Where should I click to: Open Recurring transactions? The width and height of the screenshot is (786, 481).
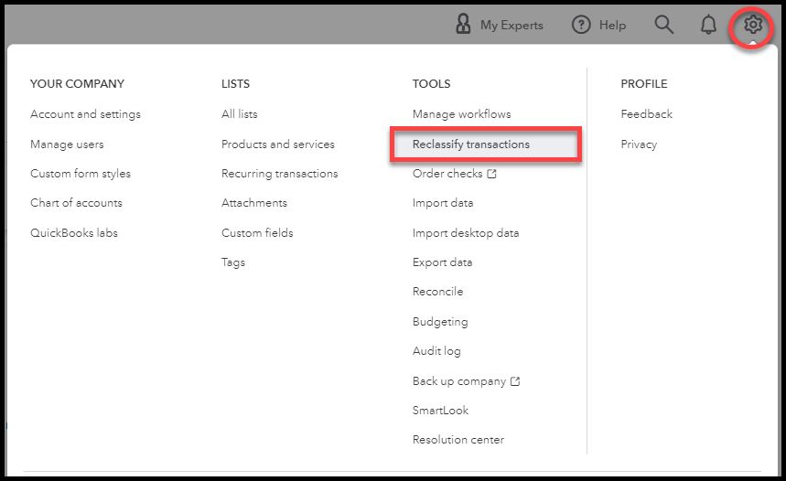(280, 174)
